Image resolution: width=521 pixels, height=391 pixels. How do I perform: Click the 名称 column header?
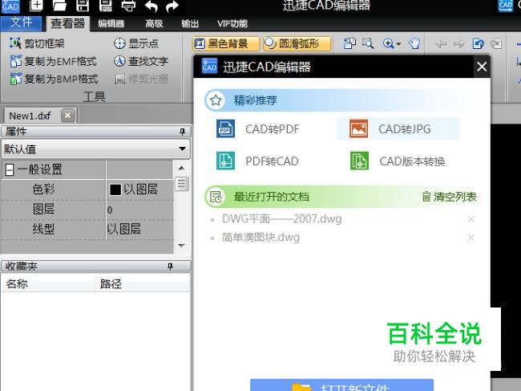49,284
